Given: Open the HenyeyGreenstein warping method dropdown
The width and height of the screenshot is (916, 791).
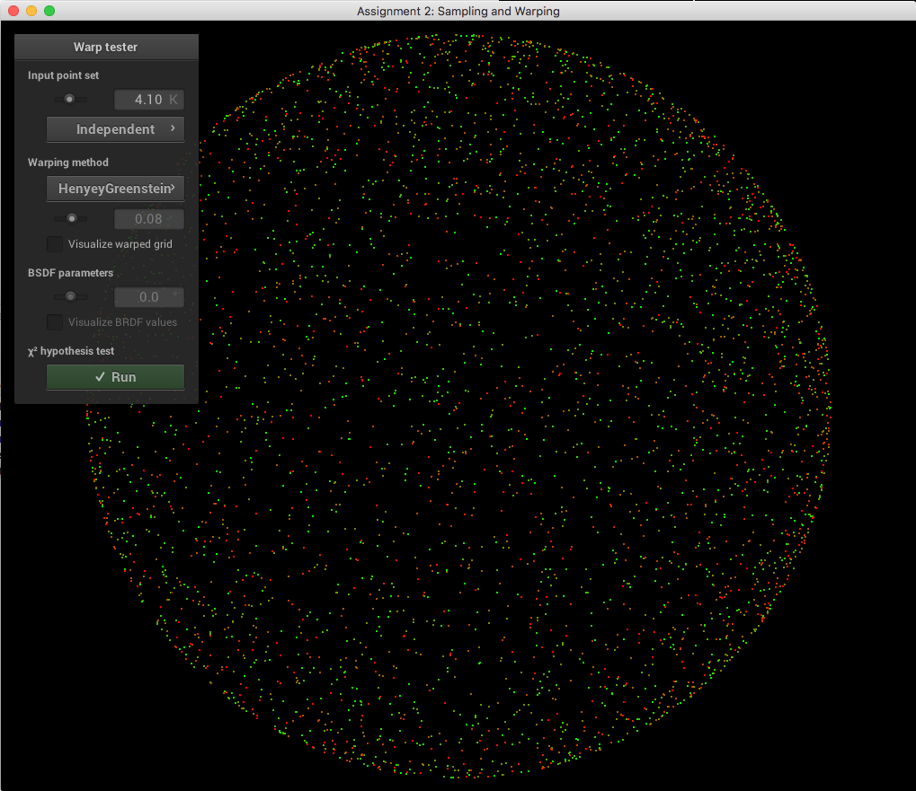Looking at the screenshot, I should tap(115, 189).
